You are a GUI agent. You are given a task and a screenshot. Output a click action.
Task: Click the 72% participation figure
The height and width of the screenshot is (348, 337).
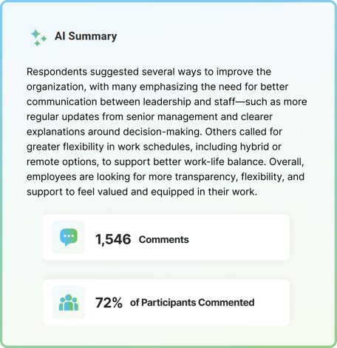pyautogui.click(x=109, y=303)
